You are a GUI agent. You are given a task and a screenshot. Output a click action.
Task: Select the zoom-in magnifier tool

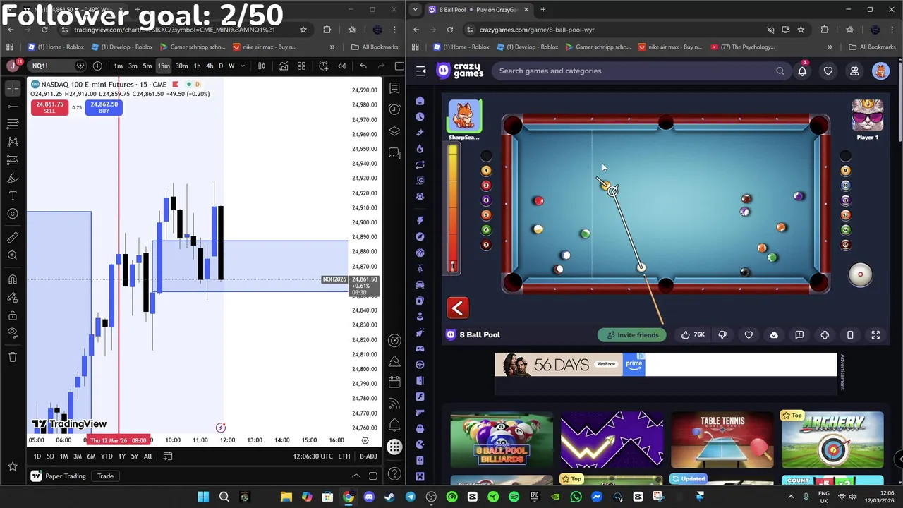coord(13,255)
